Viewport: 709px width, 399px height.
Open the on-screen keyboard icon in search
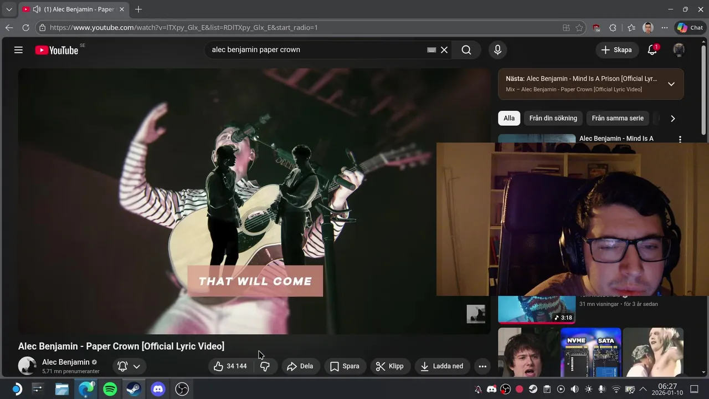(431, 50)
